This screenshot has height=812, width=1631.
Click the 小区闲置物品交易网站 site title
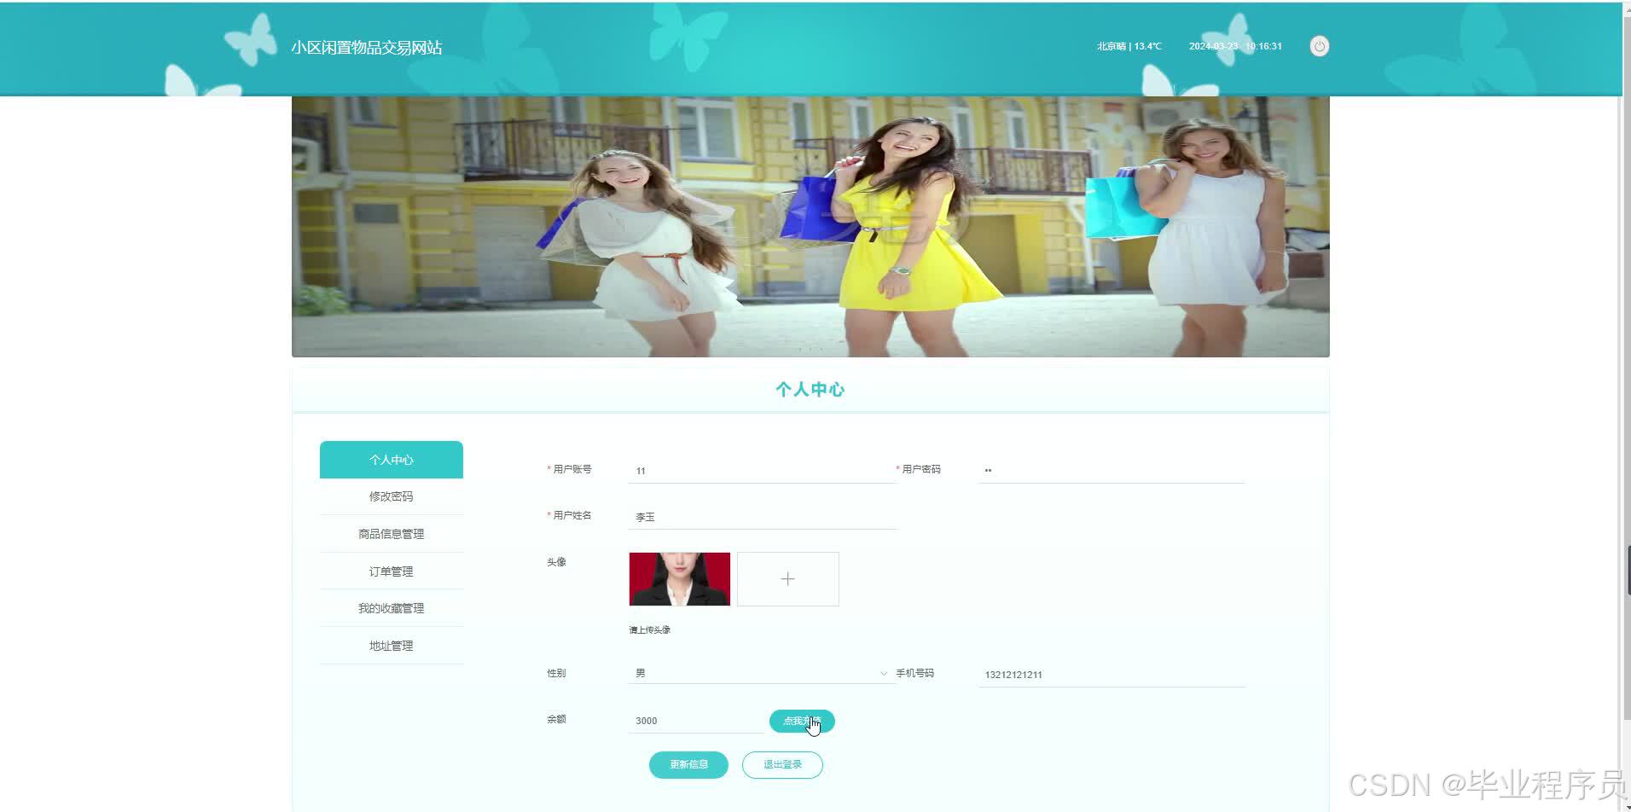367,48
